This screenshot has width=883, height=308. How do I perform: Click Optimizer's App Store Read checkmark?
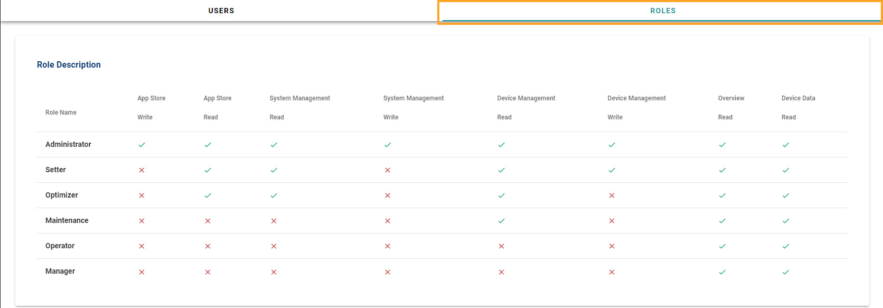tap(208, 195)
